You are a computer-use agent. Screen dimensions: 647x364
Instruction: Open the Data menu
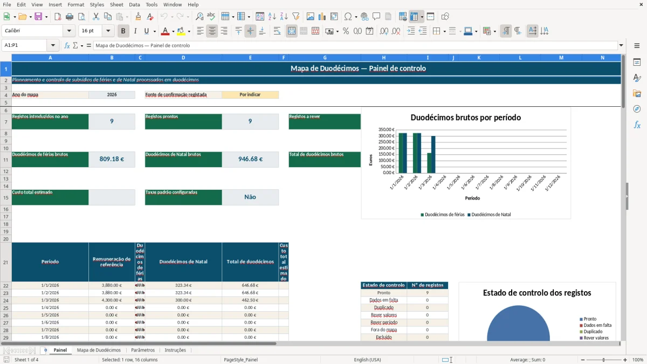pos(134,4)
